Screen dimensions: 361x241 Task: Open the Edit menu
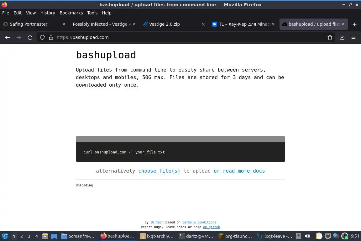click(x=18, y=13)
